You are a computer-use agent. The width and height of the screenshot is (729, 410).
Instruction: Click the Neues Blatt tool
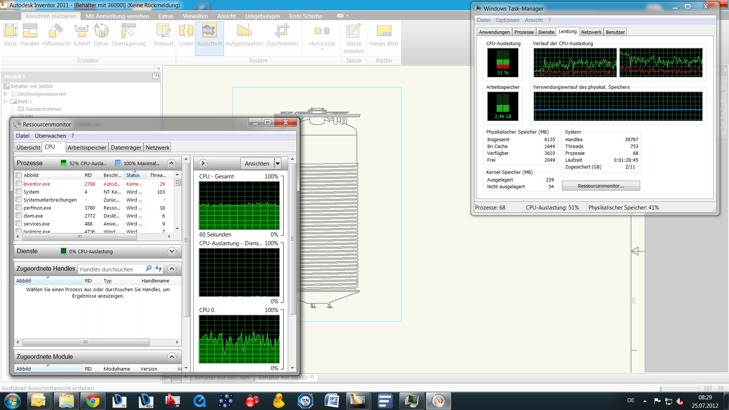pos(384,35)
